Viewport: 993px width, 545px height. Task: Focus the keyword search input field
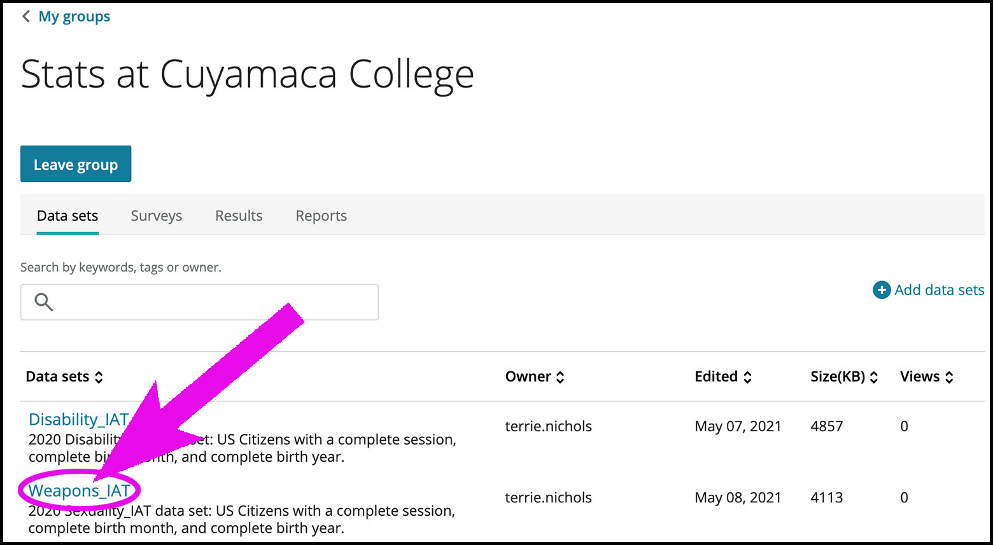tap(199, 302)
